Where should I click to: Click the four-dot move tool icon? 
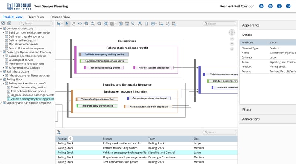80,24
